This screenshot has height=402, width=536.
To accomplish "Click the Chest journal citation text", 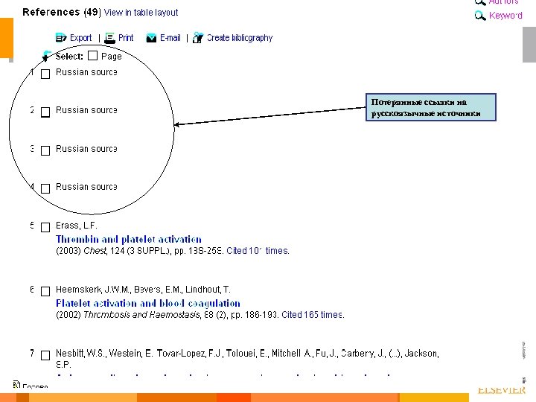I will tap(139, 251).
